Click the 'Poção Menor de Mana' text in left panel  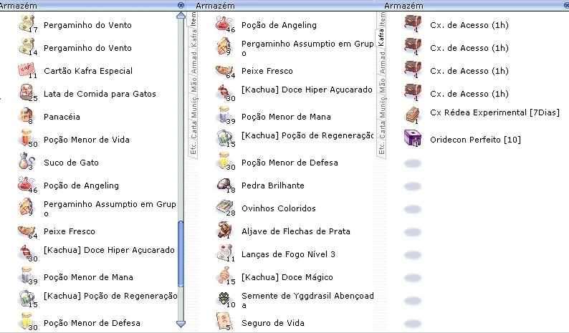pyautogui.click(x=88, y=277)
